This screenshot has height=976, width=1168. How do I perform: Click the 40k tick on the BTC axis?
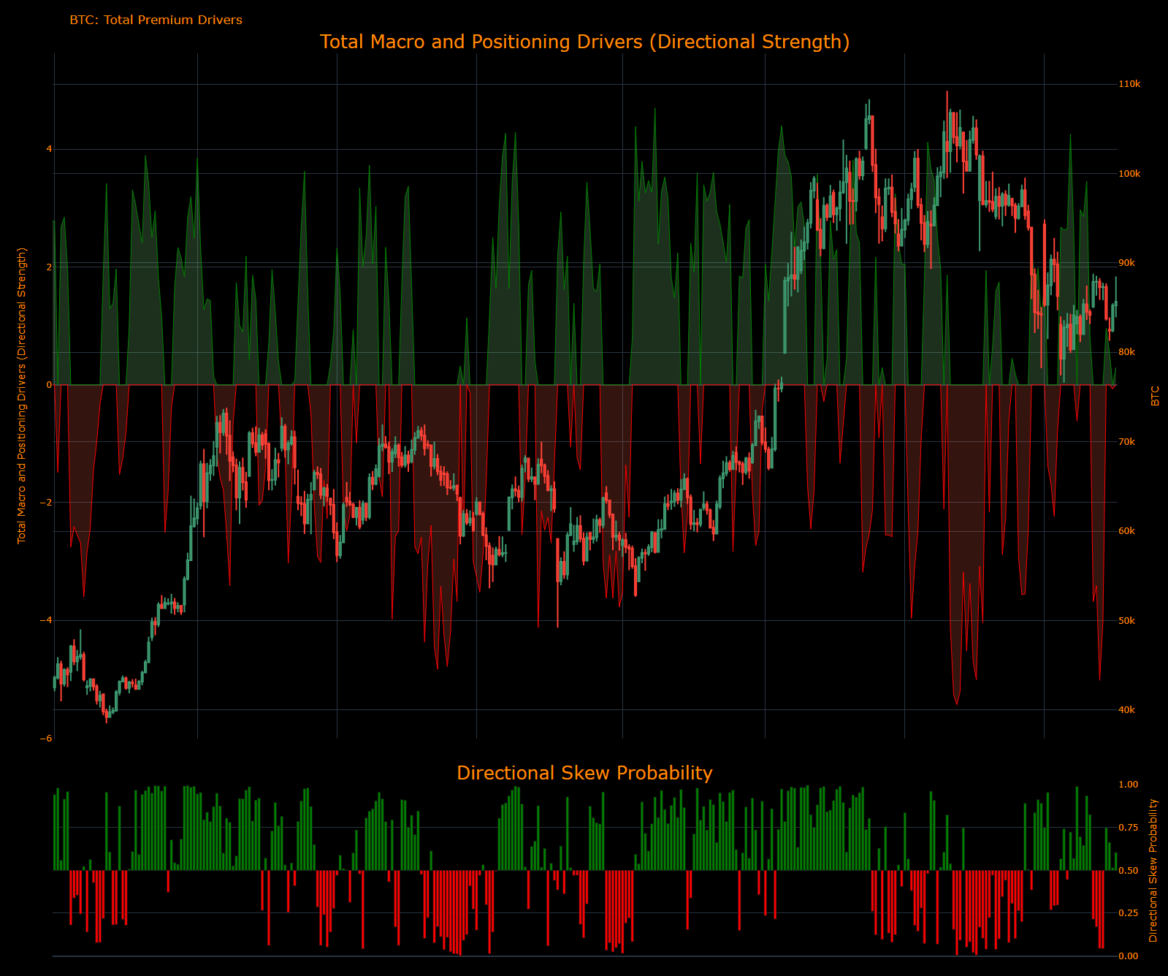coord(1127,710)
